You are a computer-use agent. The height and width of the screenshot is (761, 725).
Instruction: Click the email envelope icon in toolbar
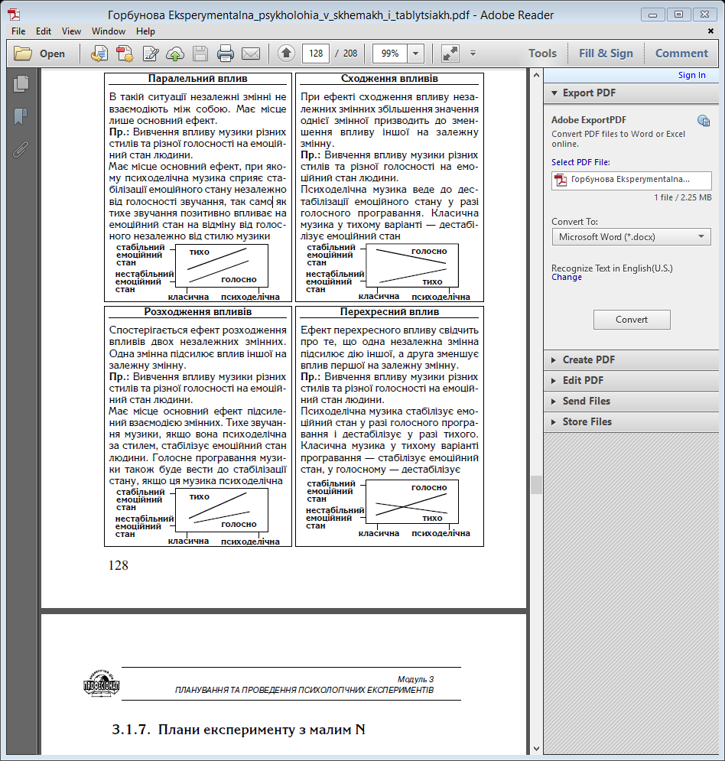(x=250, y=54)
